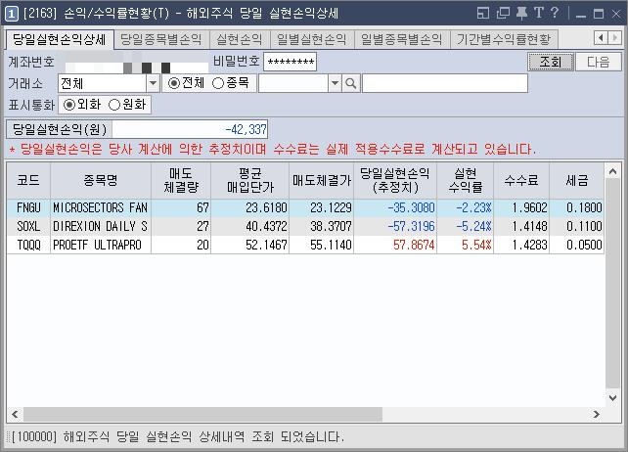This screenshot has height=452, width=628.
Task: Switch to 일별종목별손익 tab
Action: point(402,39)
